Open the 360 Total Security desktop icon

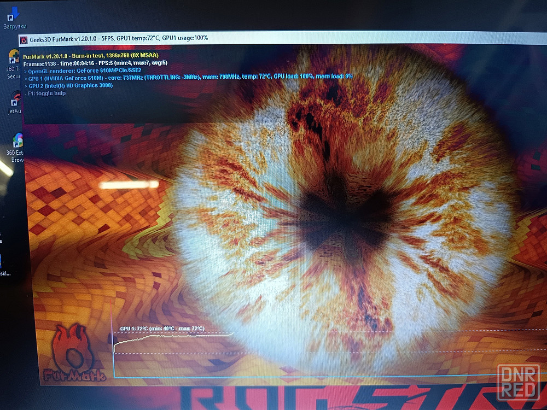[13, 65]
